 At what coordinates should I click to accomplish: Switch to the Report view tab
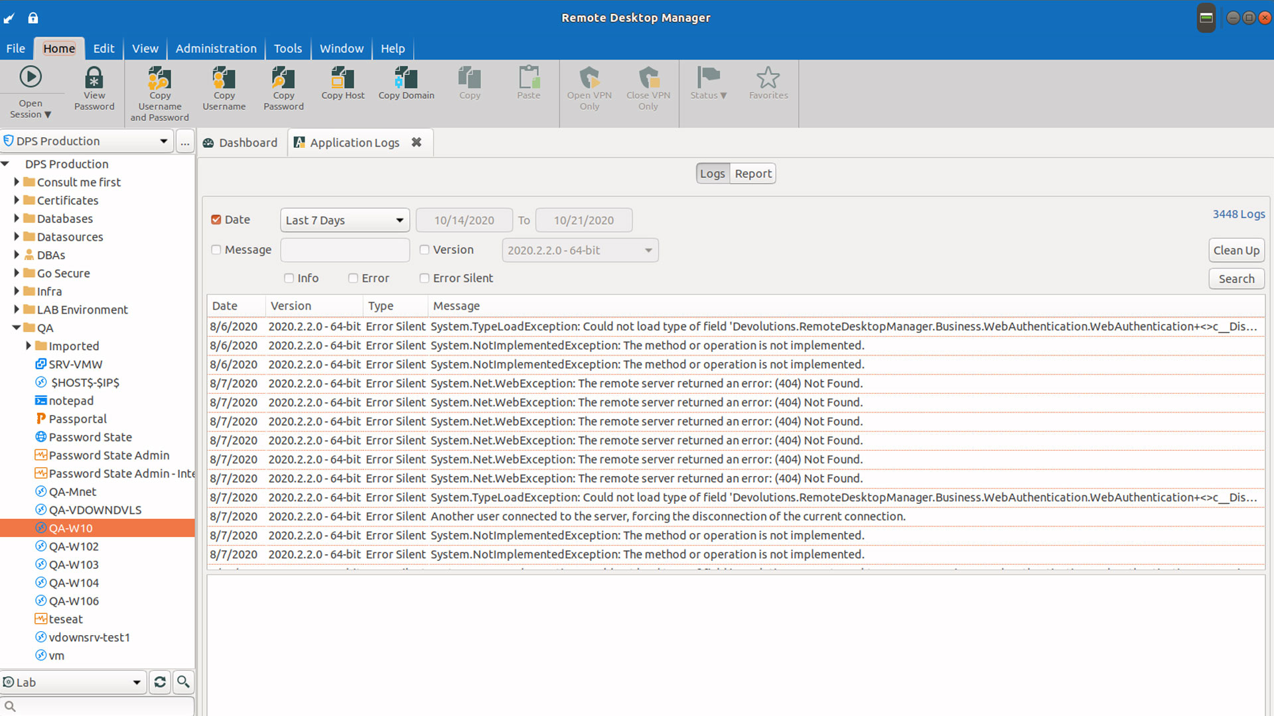[x=752, y=173]
